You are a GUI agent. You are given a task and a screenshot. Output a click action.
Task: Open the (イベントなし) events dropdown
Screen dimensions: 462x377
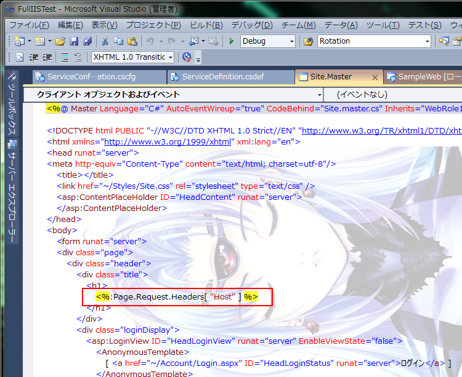pyautogui.click(x=393, y=95)
